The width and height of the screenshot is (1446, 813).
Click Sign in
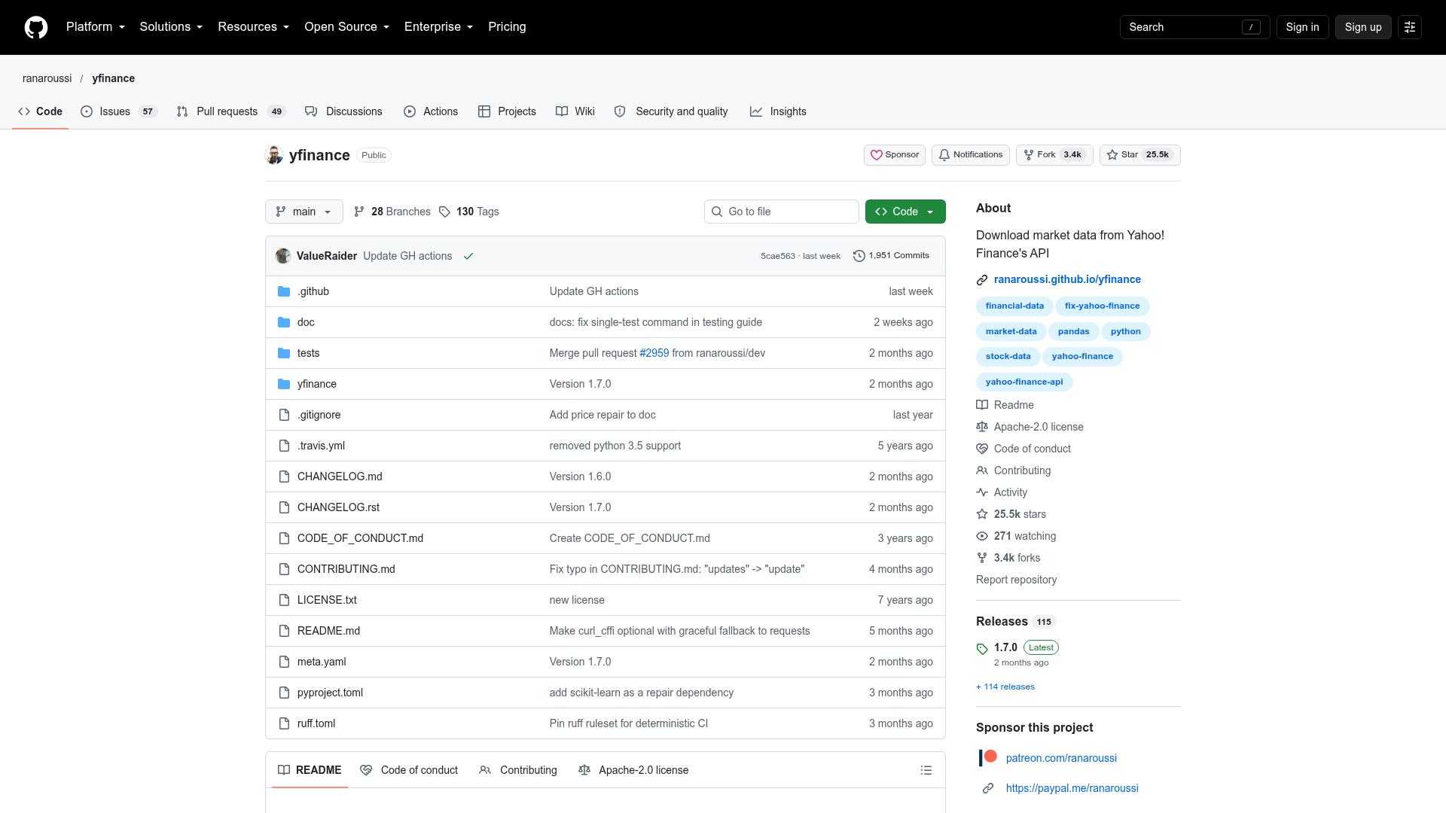[x=1302, y=27]
